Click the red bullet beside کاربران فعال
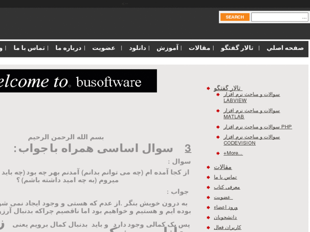The height and width of the screenshot is (232, 310). 209,228
